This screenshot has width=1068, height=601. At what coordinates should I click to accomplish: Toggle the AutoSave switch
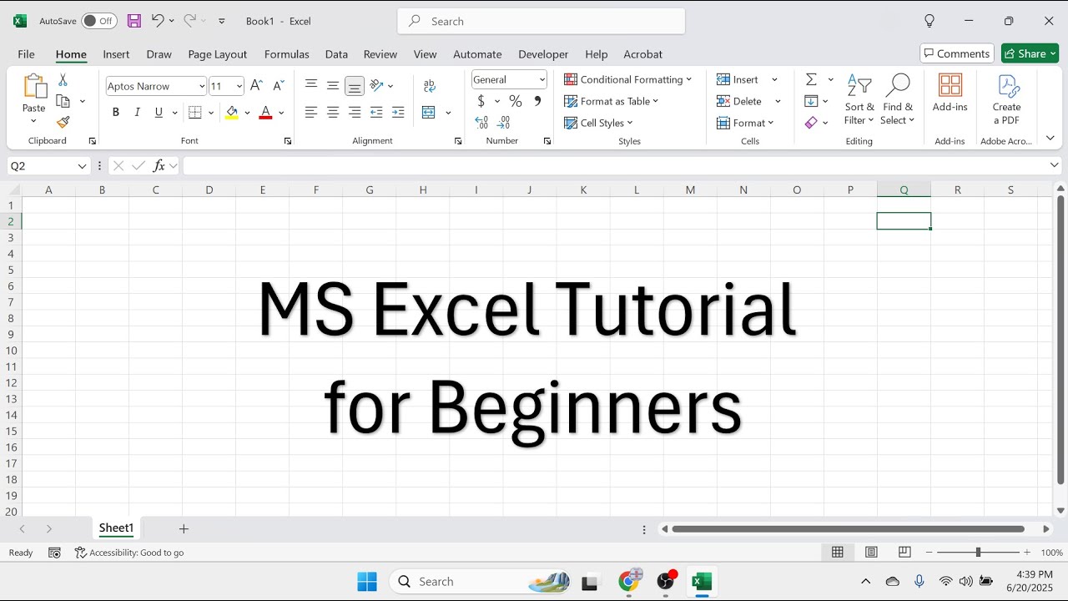tap(99, 21)
